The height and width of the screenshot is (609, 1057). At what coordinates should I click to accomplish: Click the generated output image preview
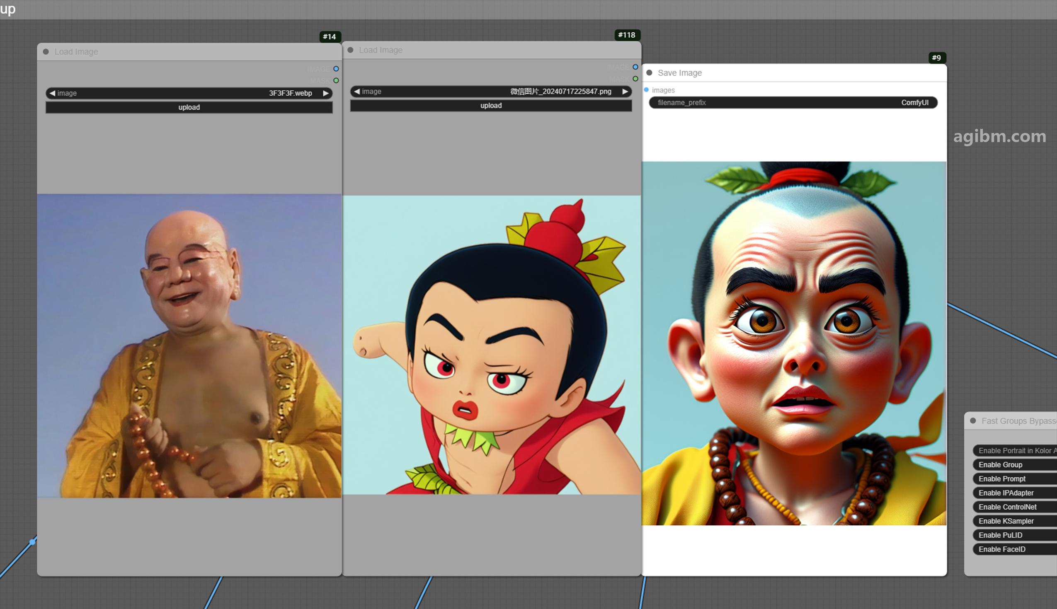pos(794,343)
